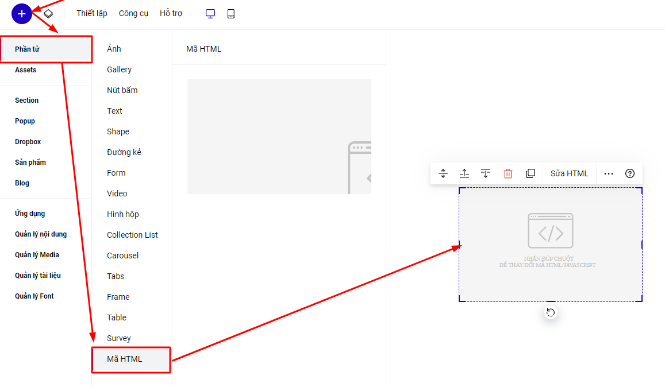Image resolution: width=665 pixels, height=387 pixels.
Task: Duplicate the HTML element with copy icon
Action: (x=530, y=173)
